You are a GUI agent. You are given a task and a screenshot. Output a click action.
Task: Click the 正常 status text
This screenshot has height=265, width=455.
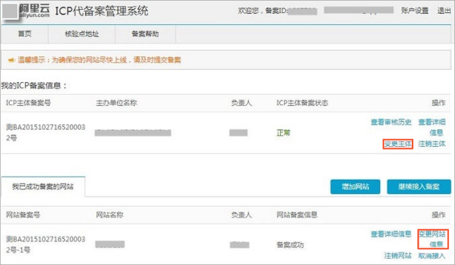[283, 133]
